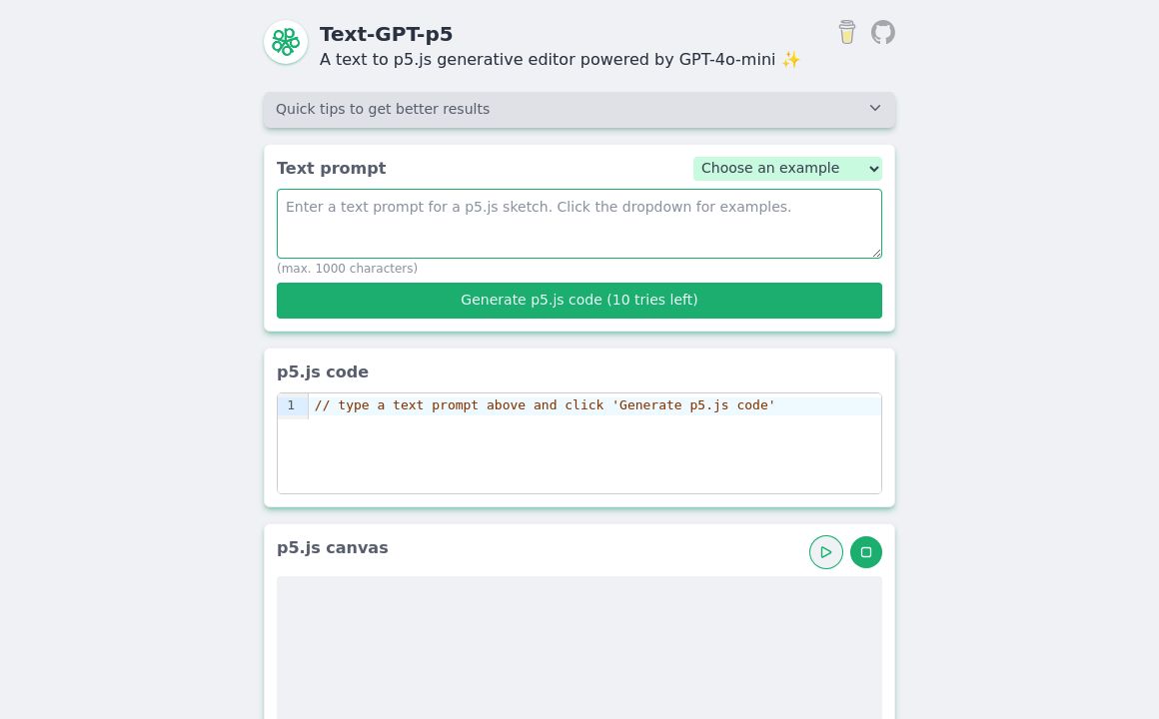
Task: Click the comment text on code line 1
Action: click(x=545, y=405)
